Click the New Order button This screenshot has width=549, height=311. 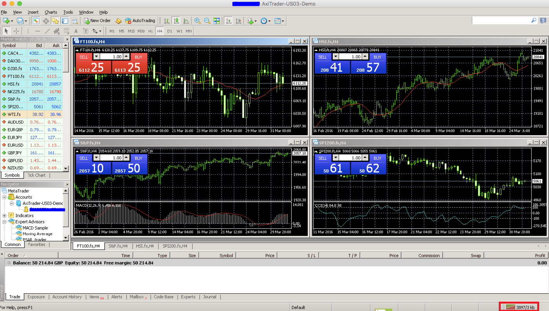coord(97,21)
